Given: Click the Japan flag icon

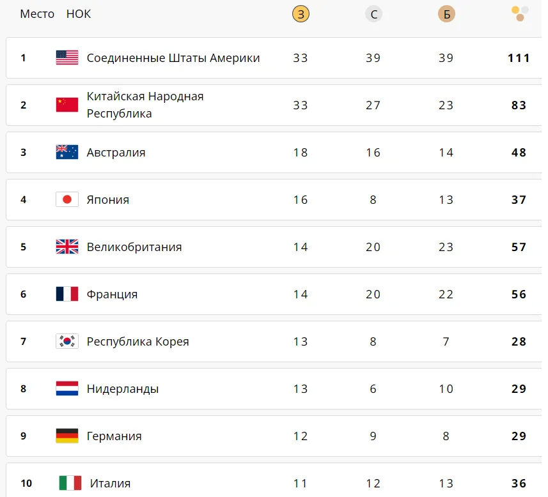Looking at the screenshot, I should click(67, 199).
